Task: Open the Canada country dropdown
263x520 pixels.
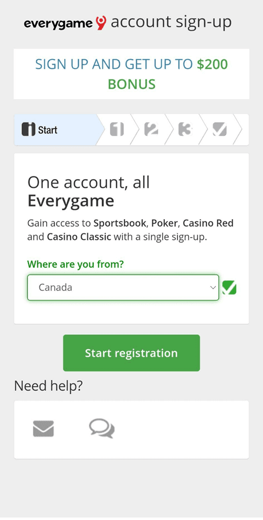Action: 123,288
